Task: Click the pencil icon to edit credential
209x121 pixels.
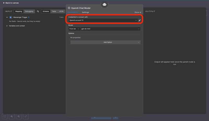Action: click(140, 20)
